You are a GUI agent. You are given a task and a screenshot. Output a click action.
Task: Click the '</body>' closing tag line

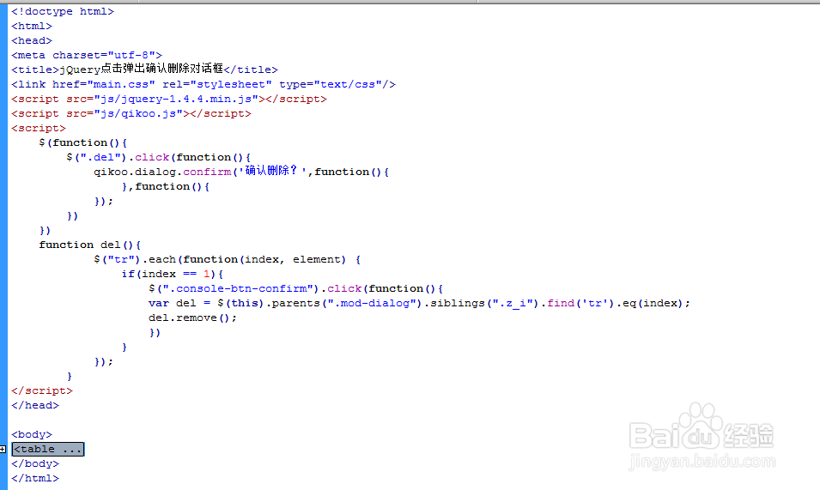pos(35,464)
